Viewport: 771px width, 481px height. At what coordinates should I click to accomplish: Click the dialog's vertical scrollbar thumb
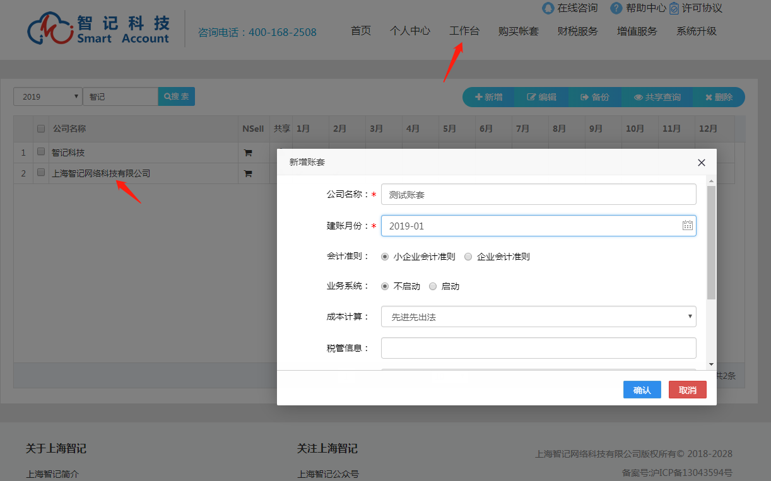click(x=711, y=243)
